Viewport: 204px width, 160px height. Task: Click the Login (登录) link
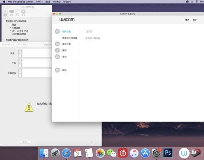(187, 20)
